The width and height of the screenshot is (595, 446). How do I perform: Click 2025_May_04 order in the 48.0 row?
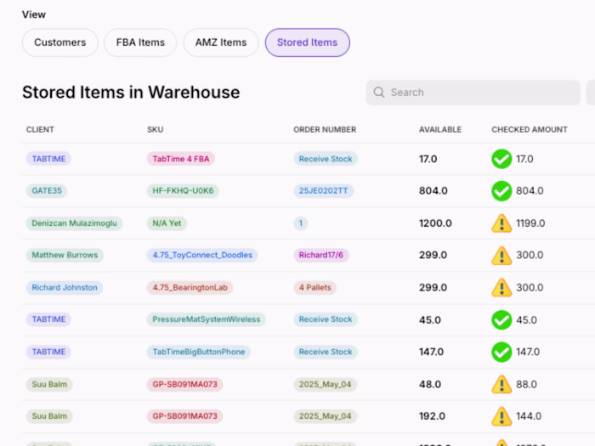coord(326,384)
